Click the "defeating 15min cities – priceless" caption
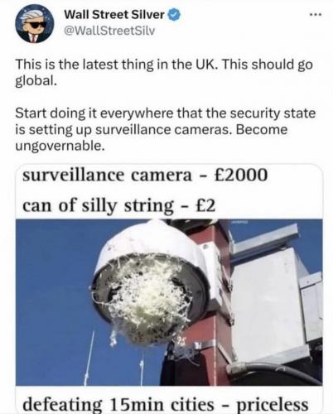Image resolution: width=333 pixels, height=414 pixels. (165, 405)
